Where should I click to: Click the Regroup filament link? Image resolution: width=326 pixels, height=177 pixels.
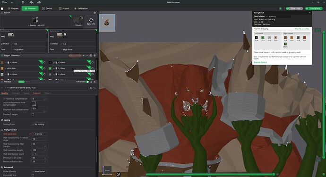[260, 62]
